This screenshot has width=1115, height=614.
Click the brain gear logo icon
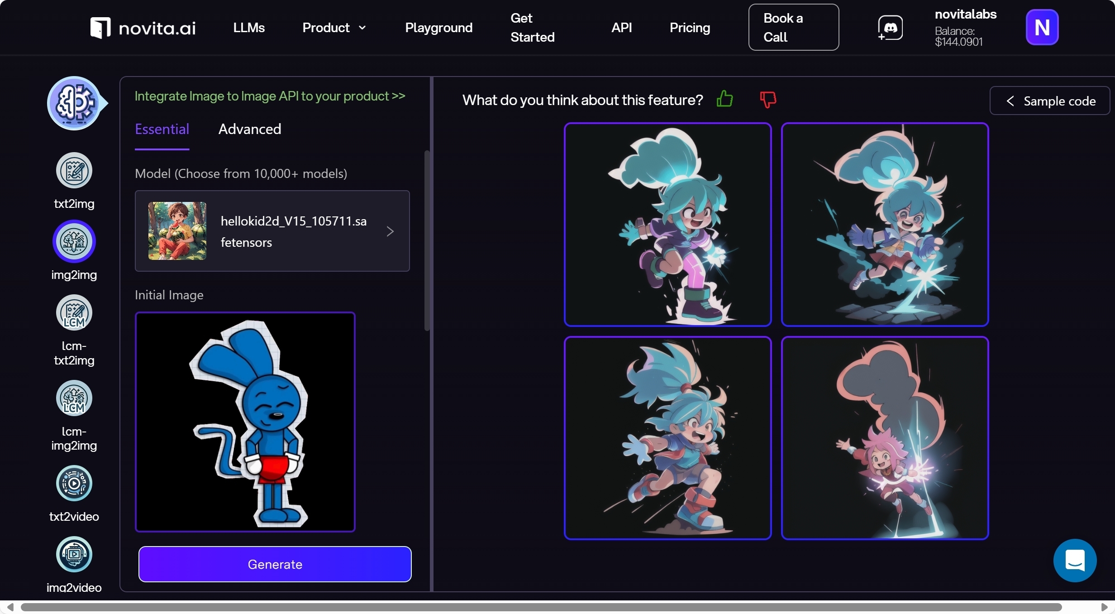(74, 103)
